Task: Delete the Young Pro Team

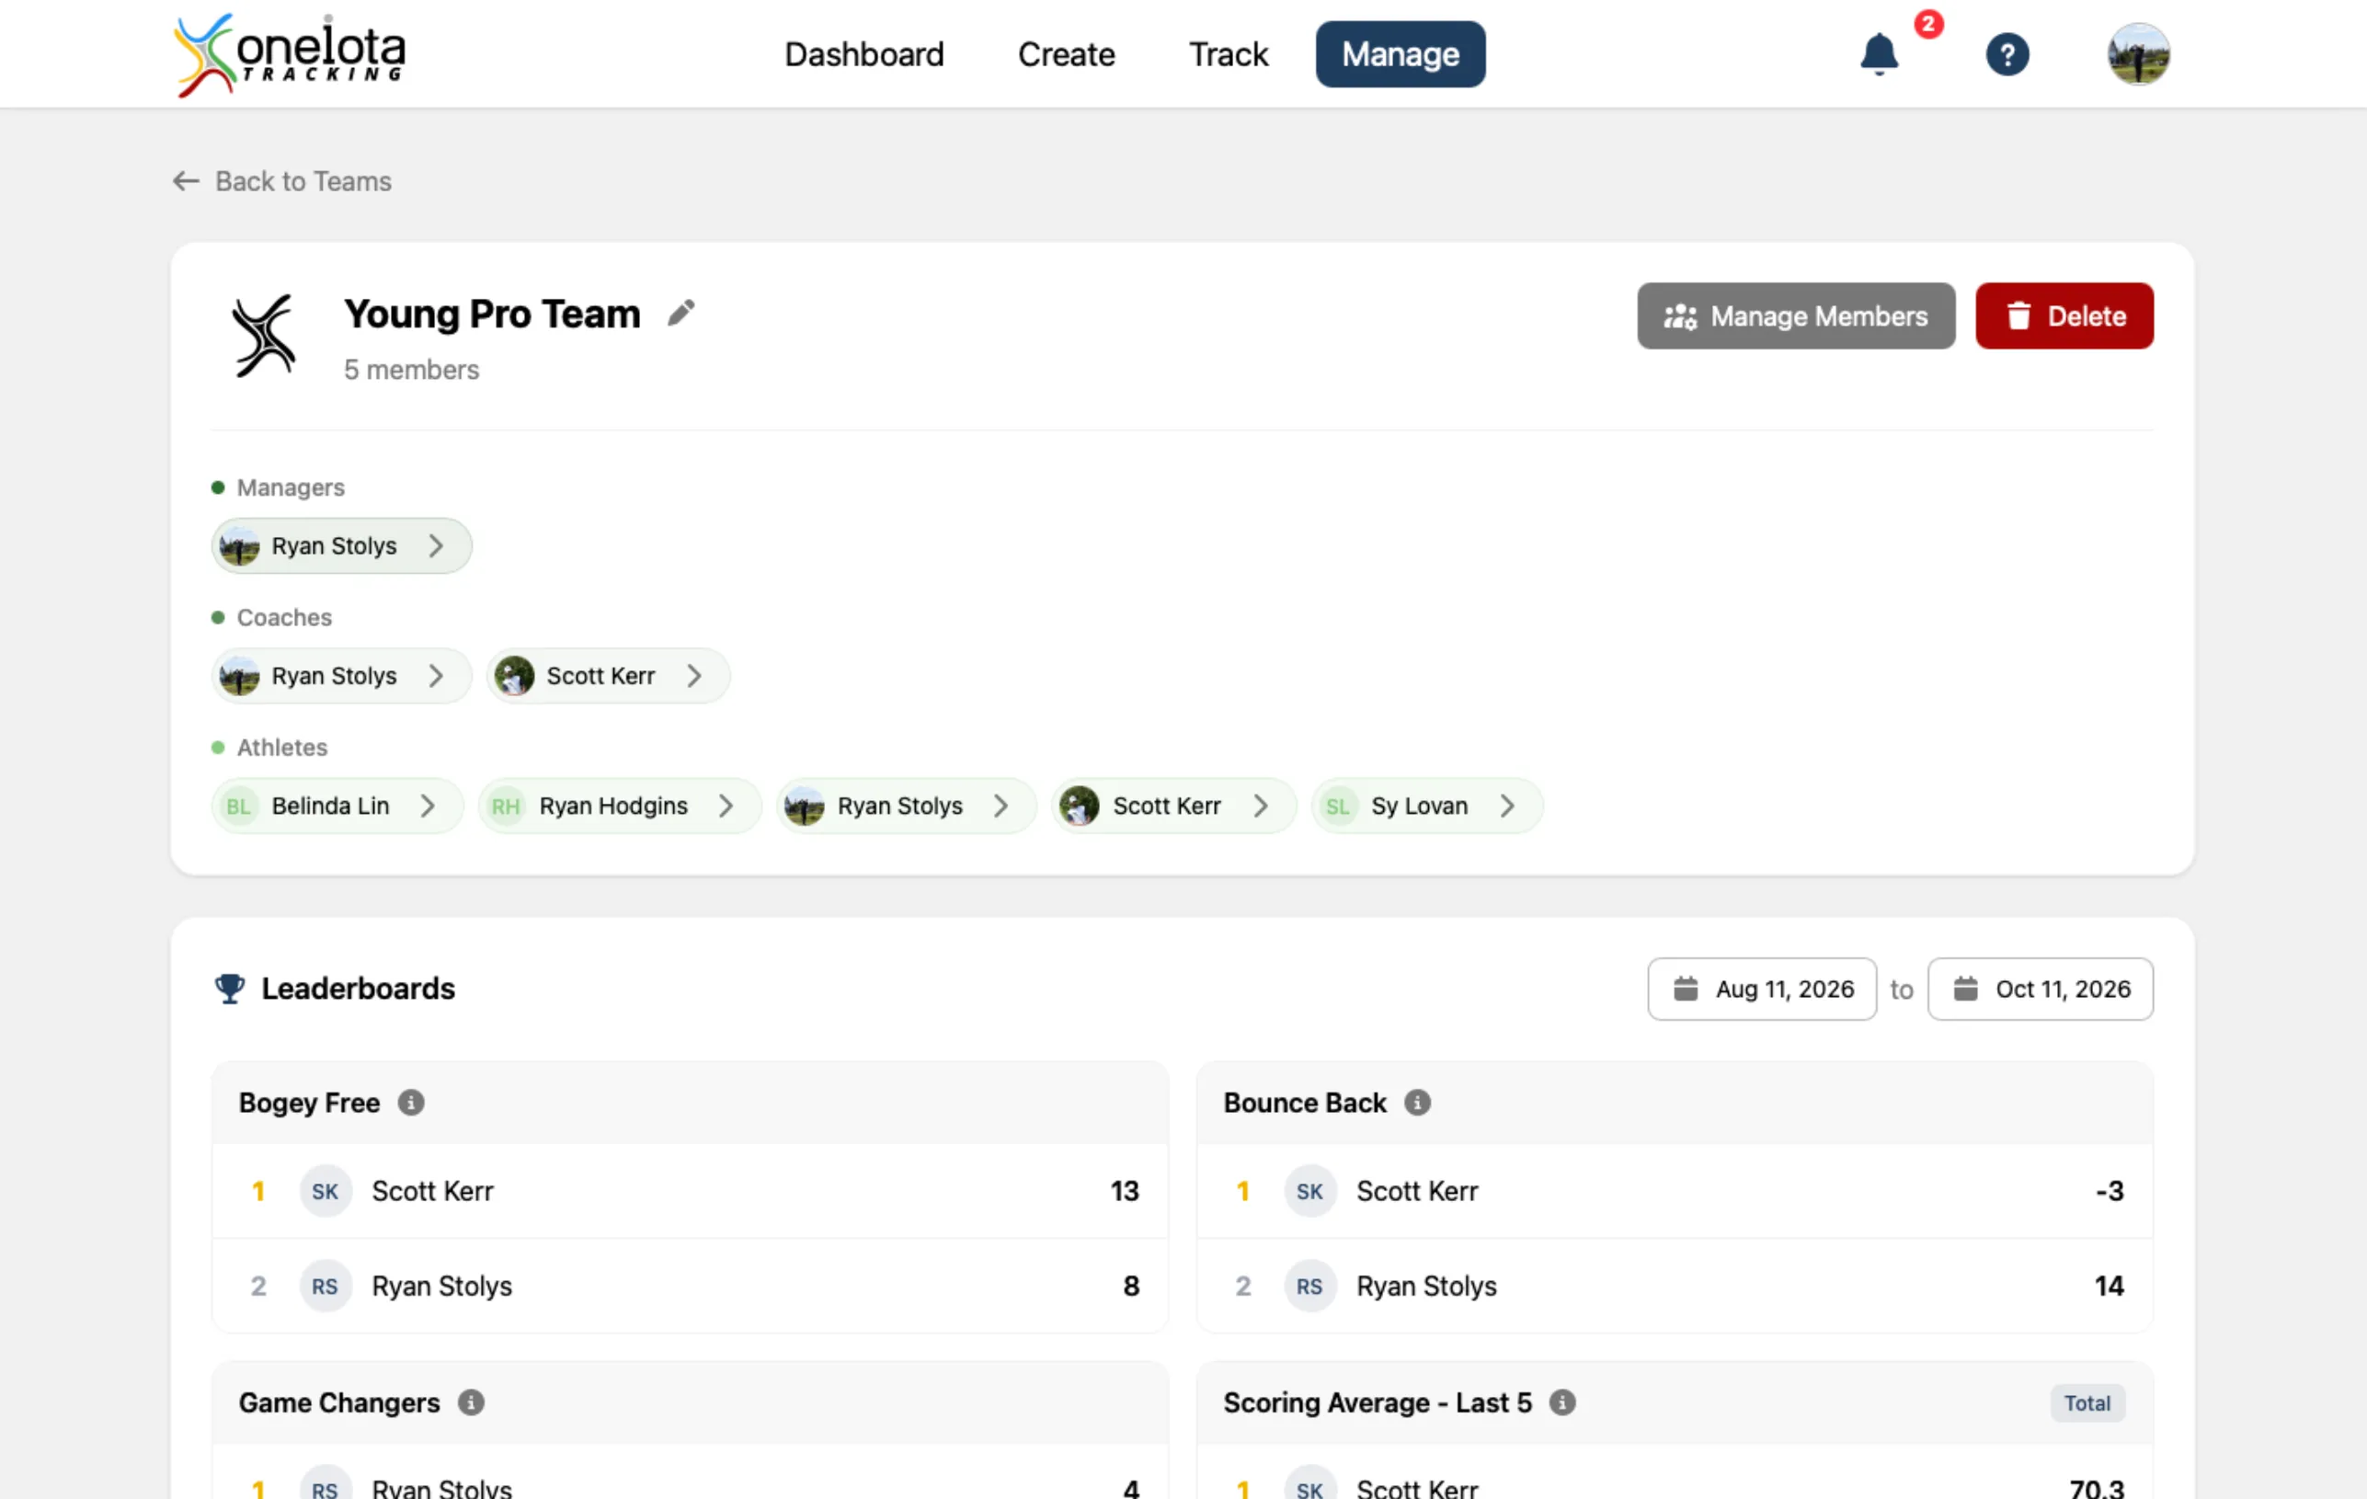Action: [2064, 315]
